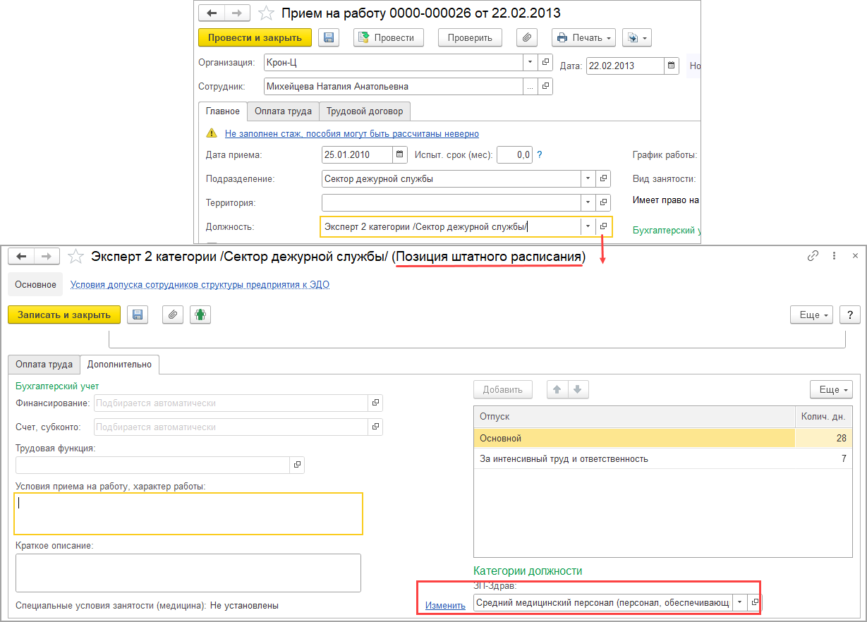Viewport: 867px width, 622px height.
Task: Expand the ЗП-Здрав category dropdown
Action: click(x=739, y=602)
